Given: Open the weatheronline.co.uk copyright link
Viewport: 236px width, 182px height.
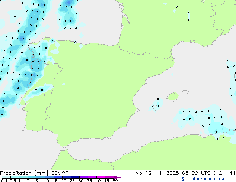Looking at the screenshot, I should [205, 179].
